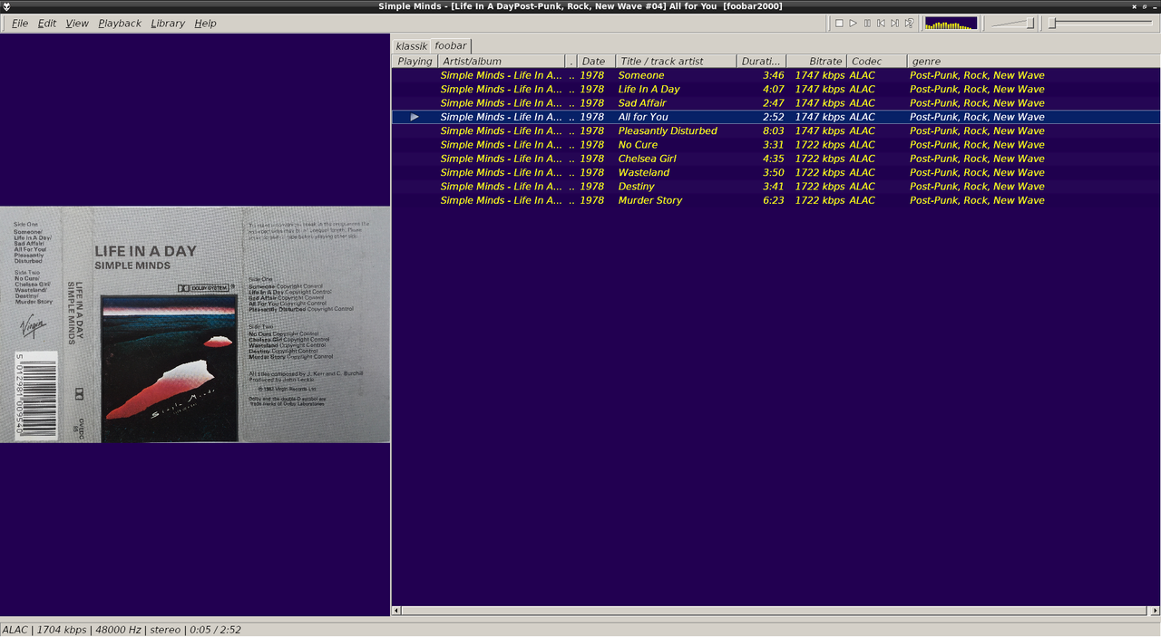Viewport: 1161px width, 637px height.
Task: Select the track Murder Story
Action: 776,200
